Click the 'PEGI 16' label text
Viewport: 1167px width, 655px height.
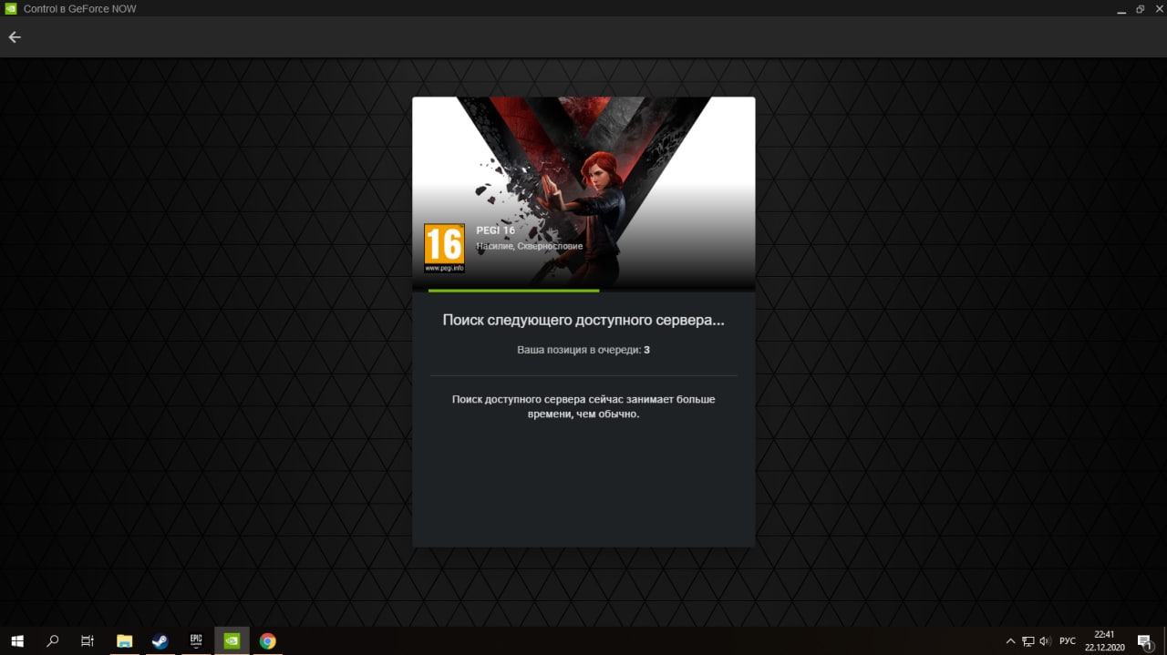(495, 230)
